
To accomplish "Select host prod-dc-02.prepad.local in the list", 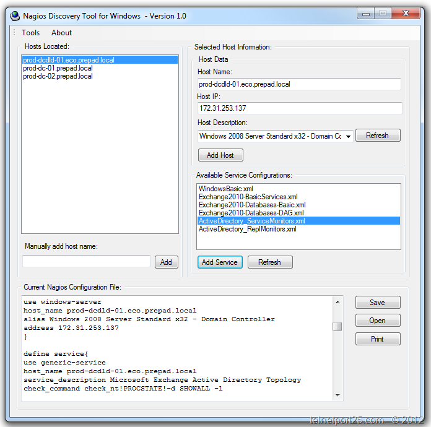I will [x=100, y=76].
